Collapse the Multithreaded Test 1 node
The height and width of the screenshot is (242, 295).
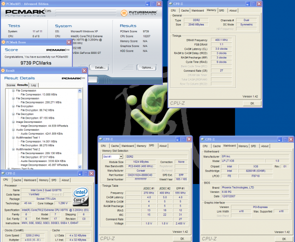[13, 138]
